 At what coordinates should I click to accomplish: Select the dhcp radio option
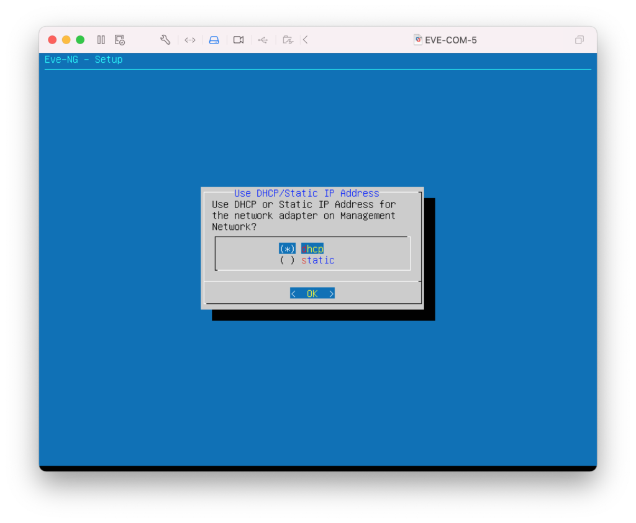pyautogui.click(x=301, y=248)
